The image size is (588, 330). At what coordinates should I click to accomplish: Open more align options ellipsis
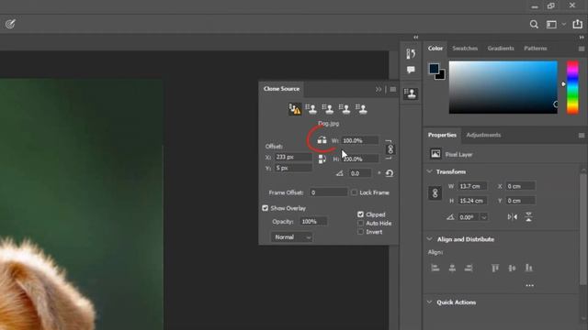coord(529,285)
